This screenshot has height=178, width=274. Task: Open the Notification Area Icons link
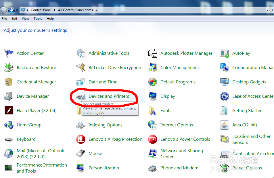coord(253,154)
